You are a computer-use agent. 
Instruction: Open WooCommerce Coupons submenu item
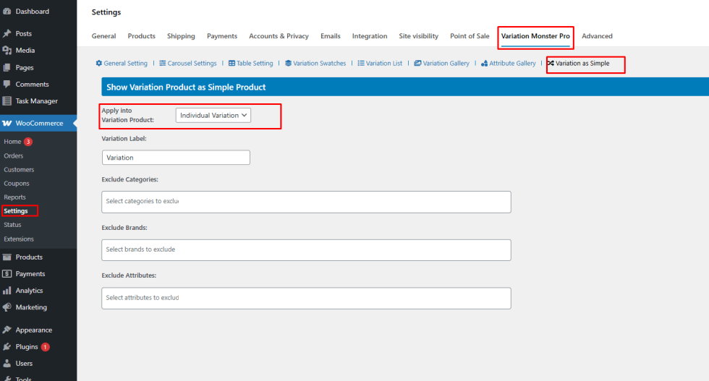click(x=17, y=184)
